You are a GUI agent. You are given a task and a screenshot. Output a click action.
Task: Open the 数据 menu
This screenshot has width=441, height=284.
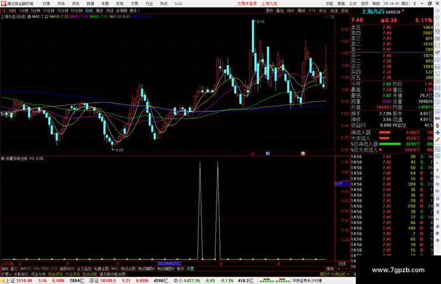(x=90, y=3)
